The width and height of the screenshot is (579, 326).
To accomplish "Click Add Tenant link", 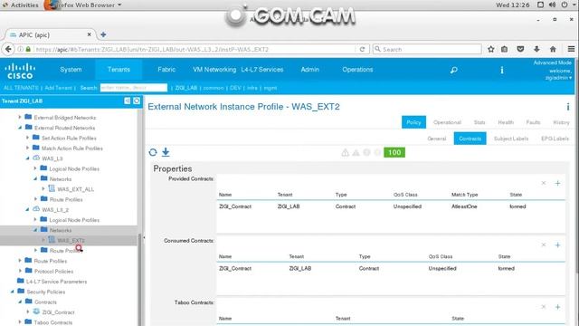I will pyautogui.click(x=58, y=88).
